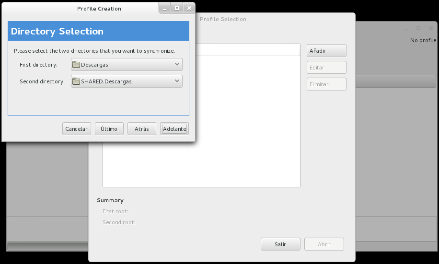The image size is (439, 264).
Task: Open the First directory Descargas dropdown
Action: pos(127,64)
